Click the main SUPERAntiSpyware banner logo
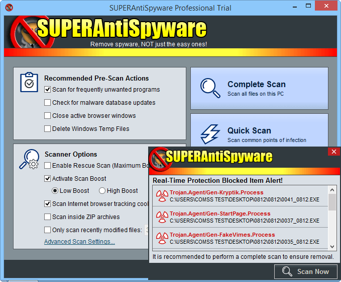 coord(108,32)
